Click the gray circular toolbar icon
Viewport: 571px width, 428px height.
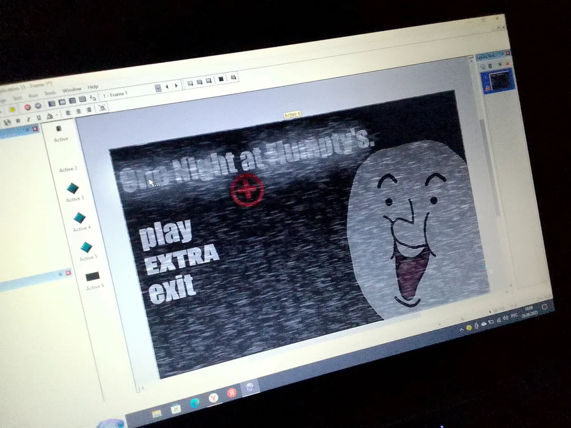click(x=37, y=105)
